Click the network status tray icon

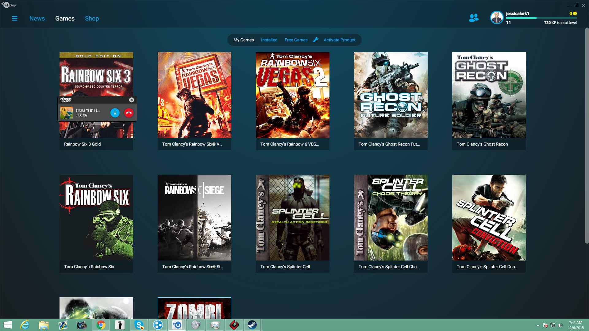pyautogui.click(x=553, y=325)
